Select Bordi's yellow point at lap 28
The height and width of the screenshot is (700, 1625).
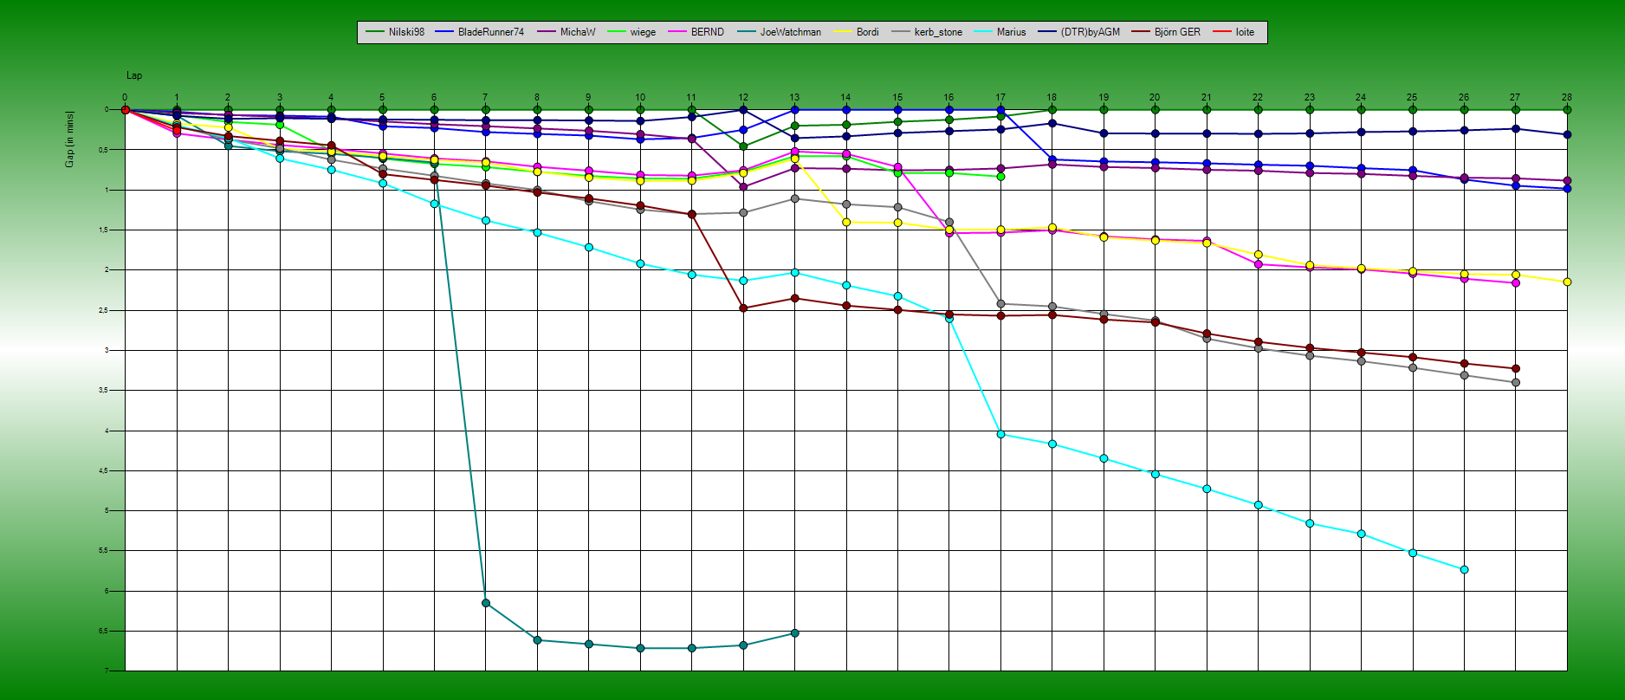pos(1567,282)
